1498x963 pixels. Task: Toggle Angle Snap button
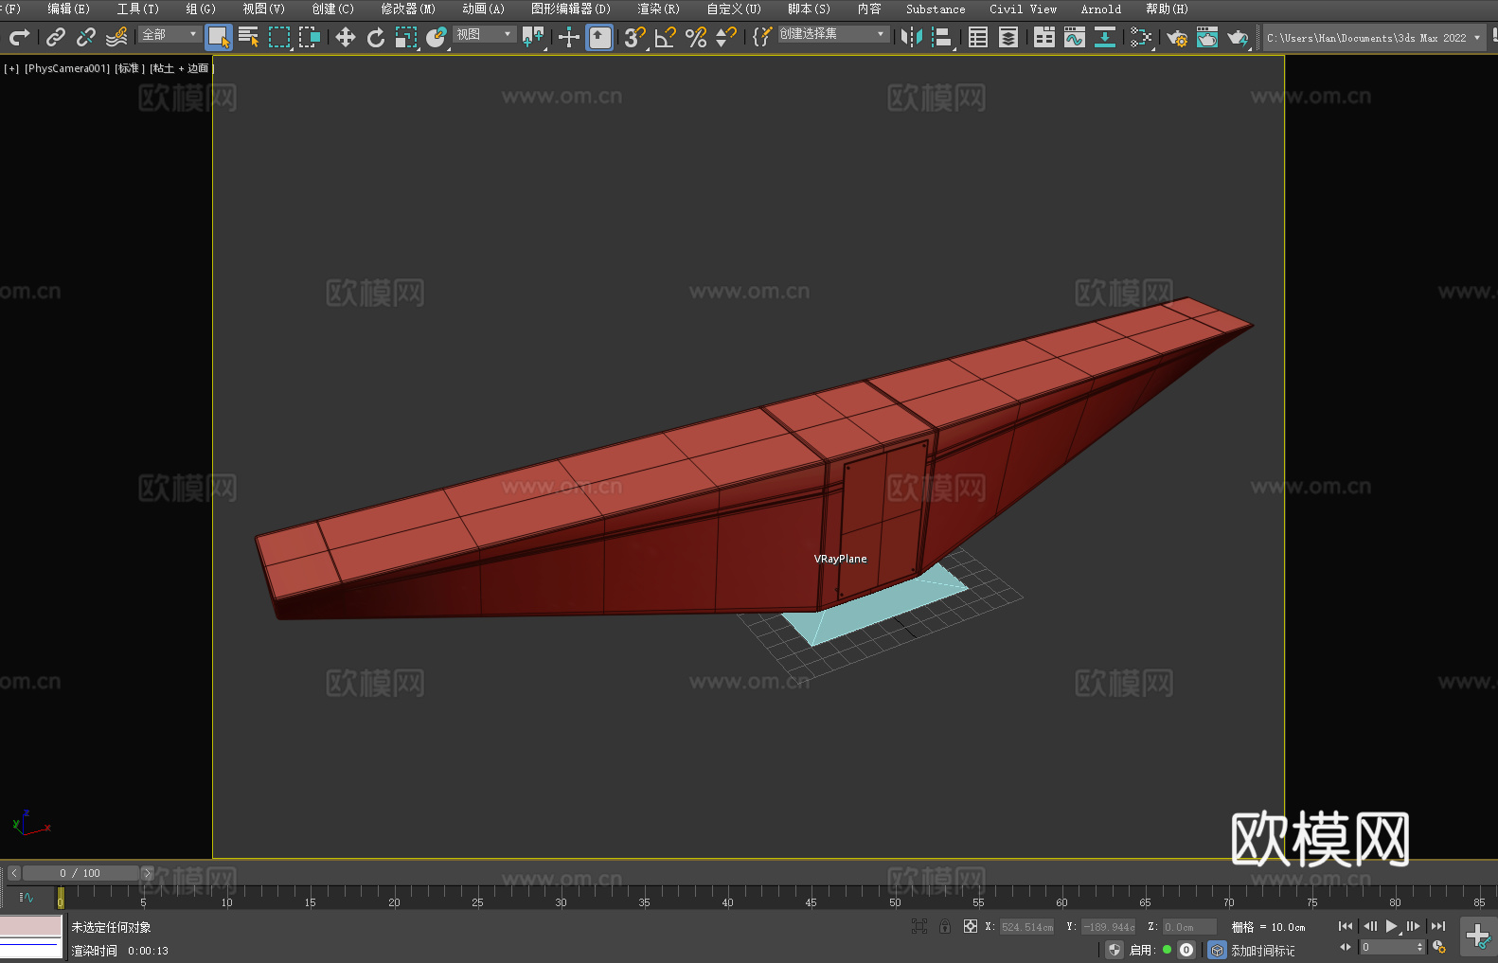coord(666,37)
